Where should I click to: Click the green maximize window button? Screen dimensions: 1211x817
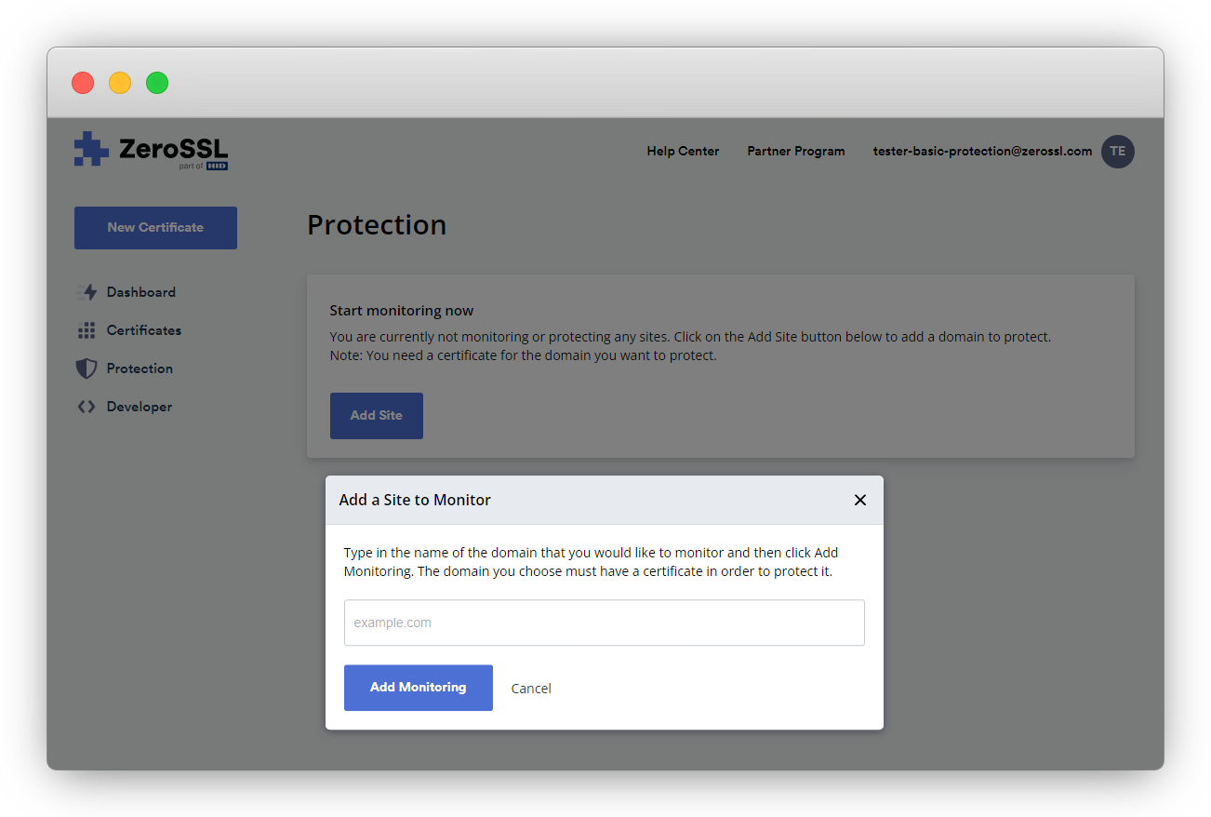click(157, 83)
